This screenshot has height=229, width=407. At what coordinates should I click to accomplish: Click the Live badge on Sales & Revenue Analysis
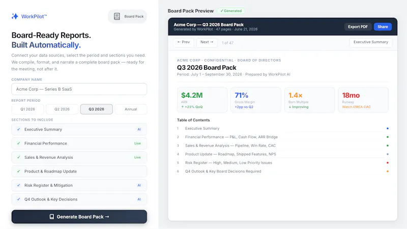coord(137,157)
